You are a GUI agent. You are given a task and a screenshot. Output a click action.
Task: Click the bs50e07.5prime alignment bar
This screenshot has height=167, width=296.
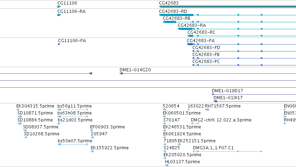(x=73, y=144)
